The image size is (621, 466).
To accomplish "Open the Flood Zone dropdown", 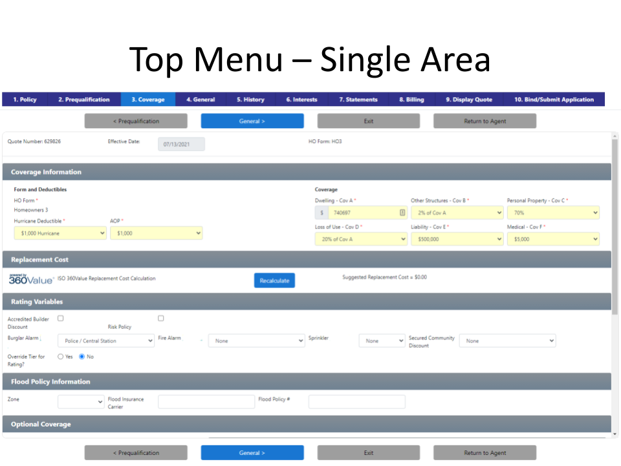I will [x=81, y=402].
